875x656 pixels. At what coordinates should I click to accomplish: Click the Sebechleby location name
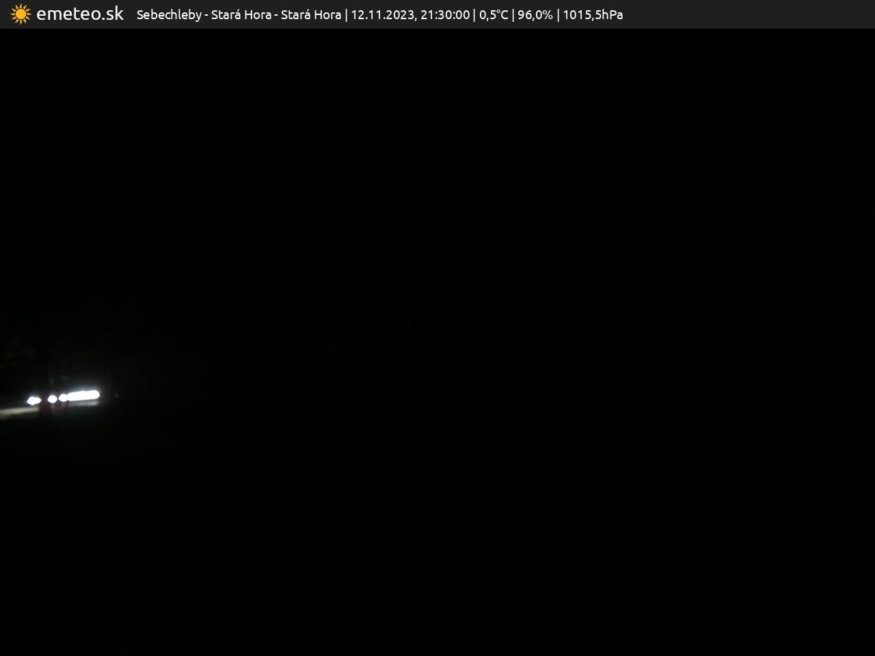point(169,14)
